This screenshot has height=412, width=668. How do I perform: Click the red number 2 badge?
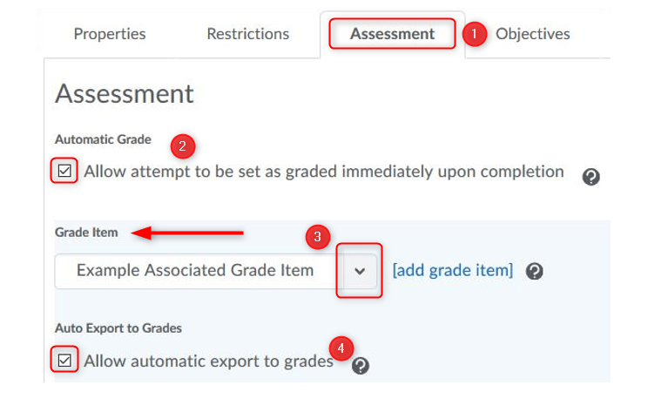[x=181, y=146]
